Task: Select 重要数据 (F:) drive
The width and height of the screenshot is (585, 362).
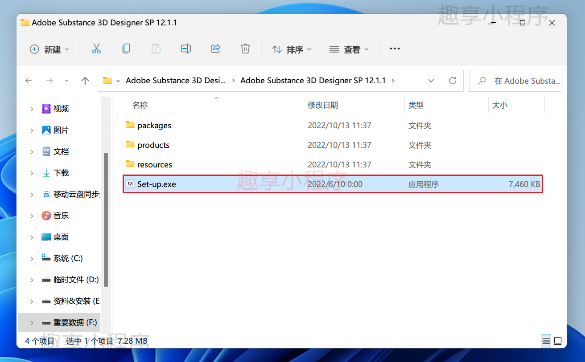Action: [x=75, y=322]
